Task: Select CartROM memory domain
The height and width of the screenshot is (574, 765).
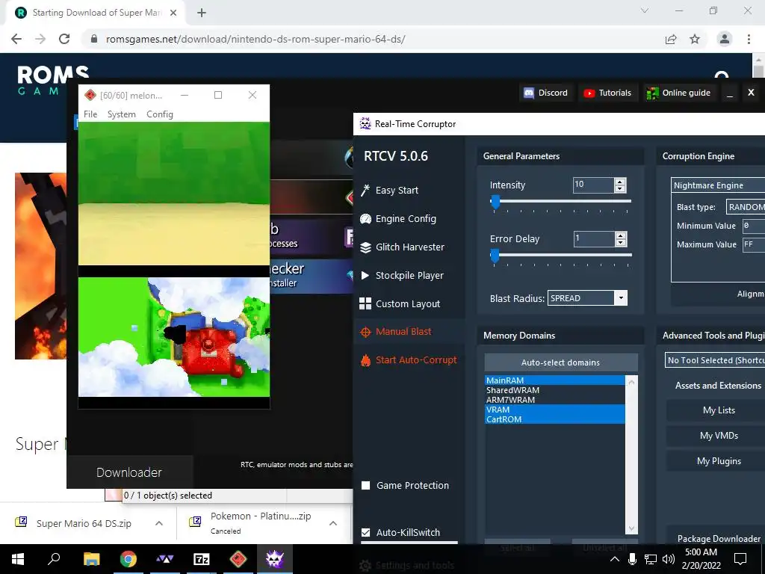Action: click(x=555, y=419)
